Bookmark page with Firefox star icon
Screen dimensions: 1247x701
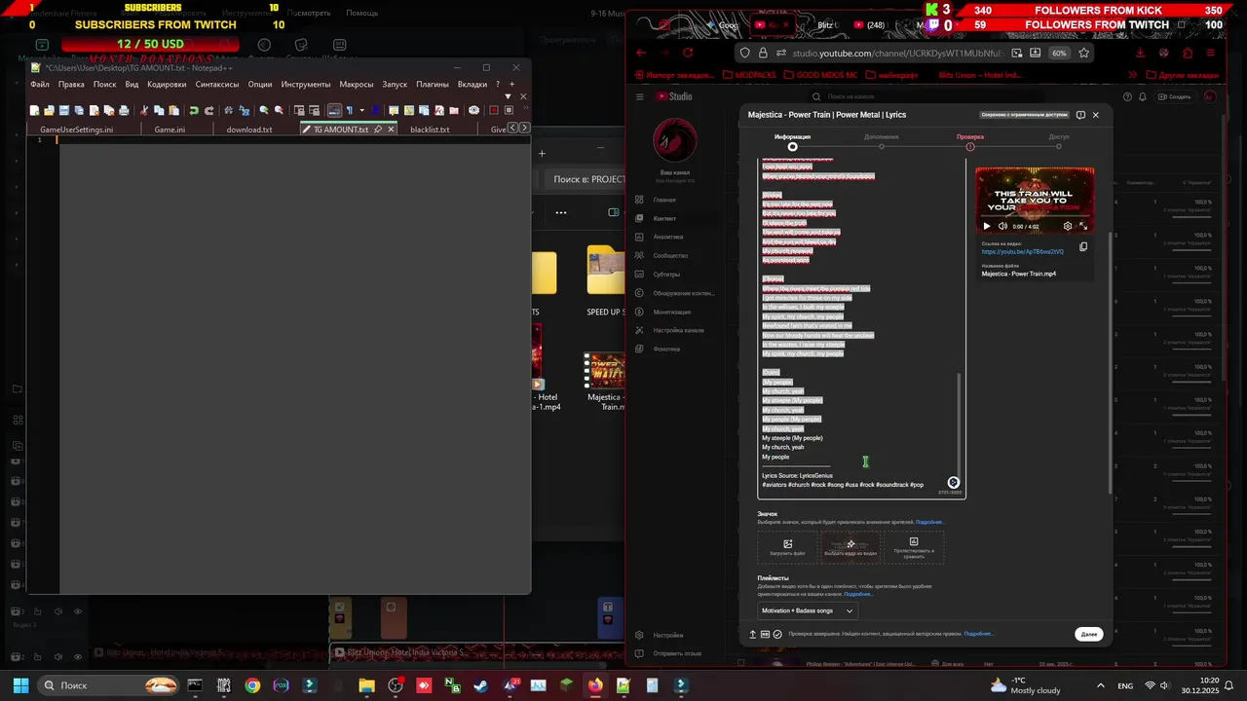click(x=1083, y=53)
